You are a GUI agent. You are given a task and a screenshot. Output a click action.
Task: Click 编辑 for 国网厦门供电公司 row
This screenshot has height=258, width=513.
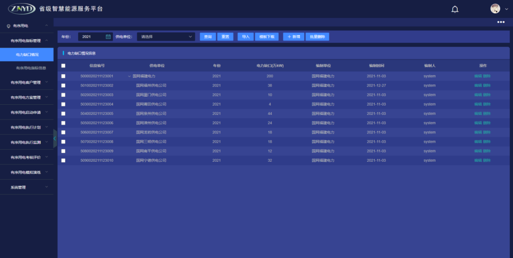pyautogui.click(x=478, y=95)
